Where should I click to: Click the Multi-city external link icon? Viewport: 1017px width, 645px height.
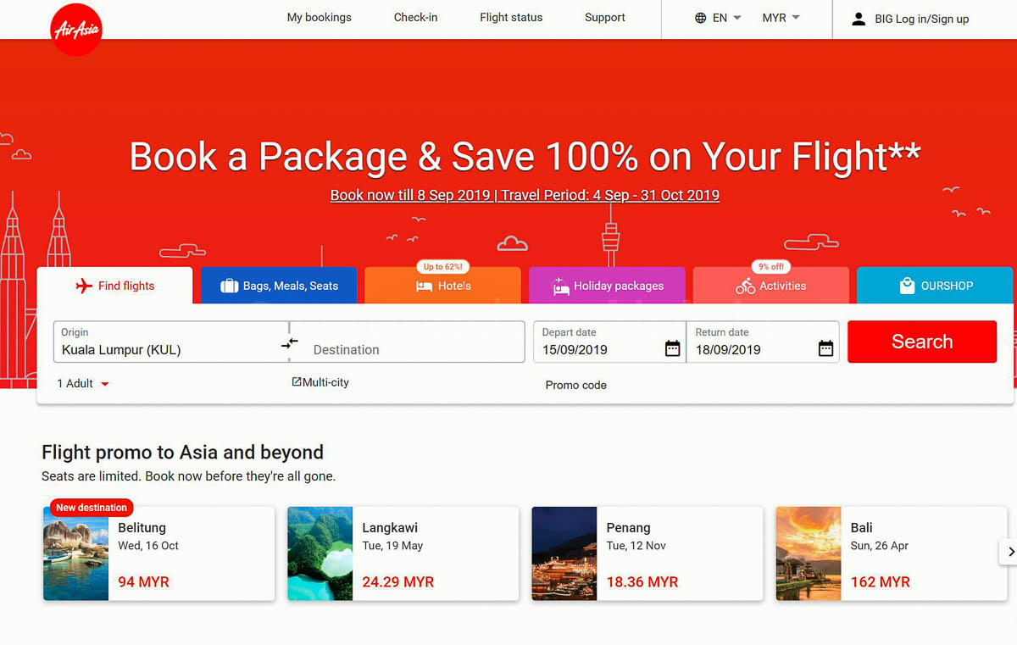[297, 382]
